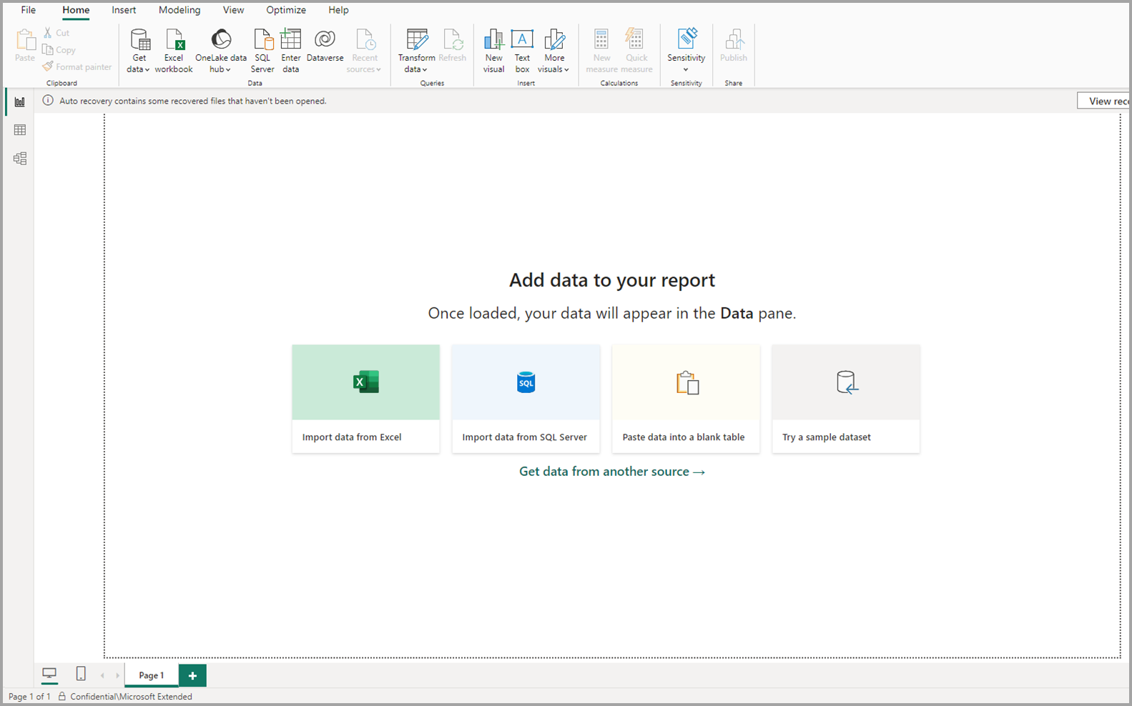Switch to mobile layout view
This screenshot has width=1132, height=706.
click(81, 674)
